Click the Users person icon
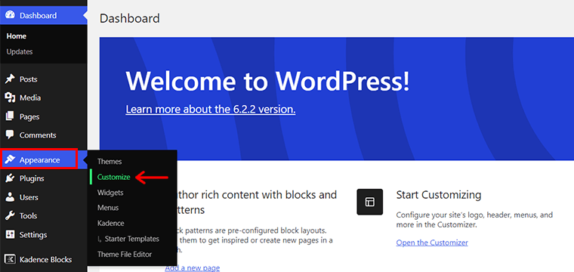This screenshot has height=272, width=574. (x=11, y=197)
